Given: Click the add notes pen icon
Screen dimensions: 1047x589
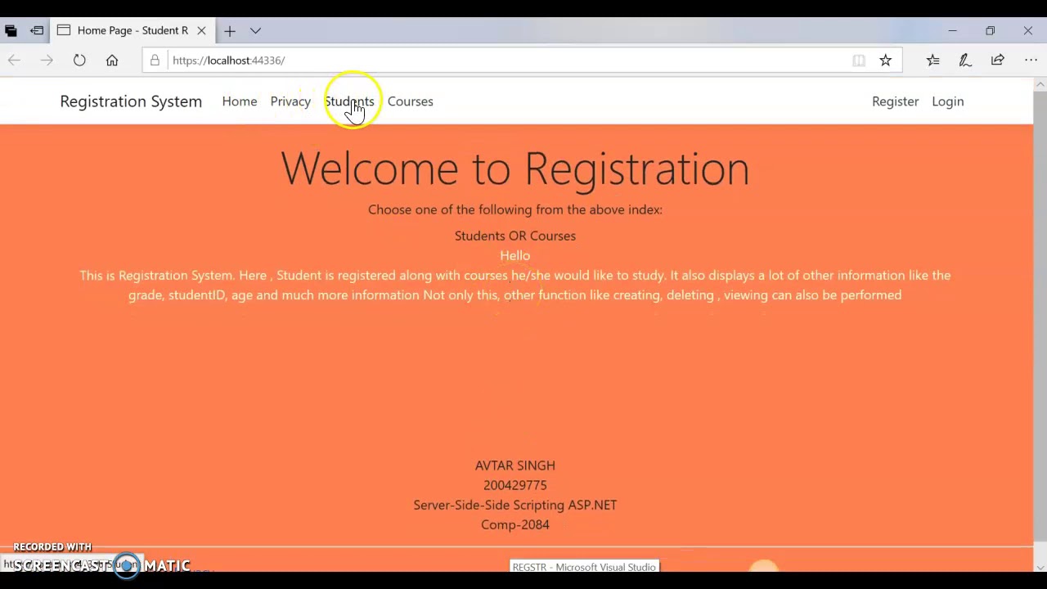Looking at the screenshot, I should [x=965, y=61].
